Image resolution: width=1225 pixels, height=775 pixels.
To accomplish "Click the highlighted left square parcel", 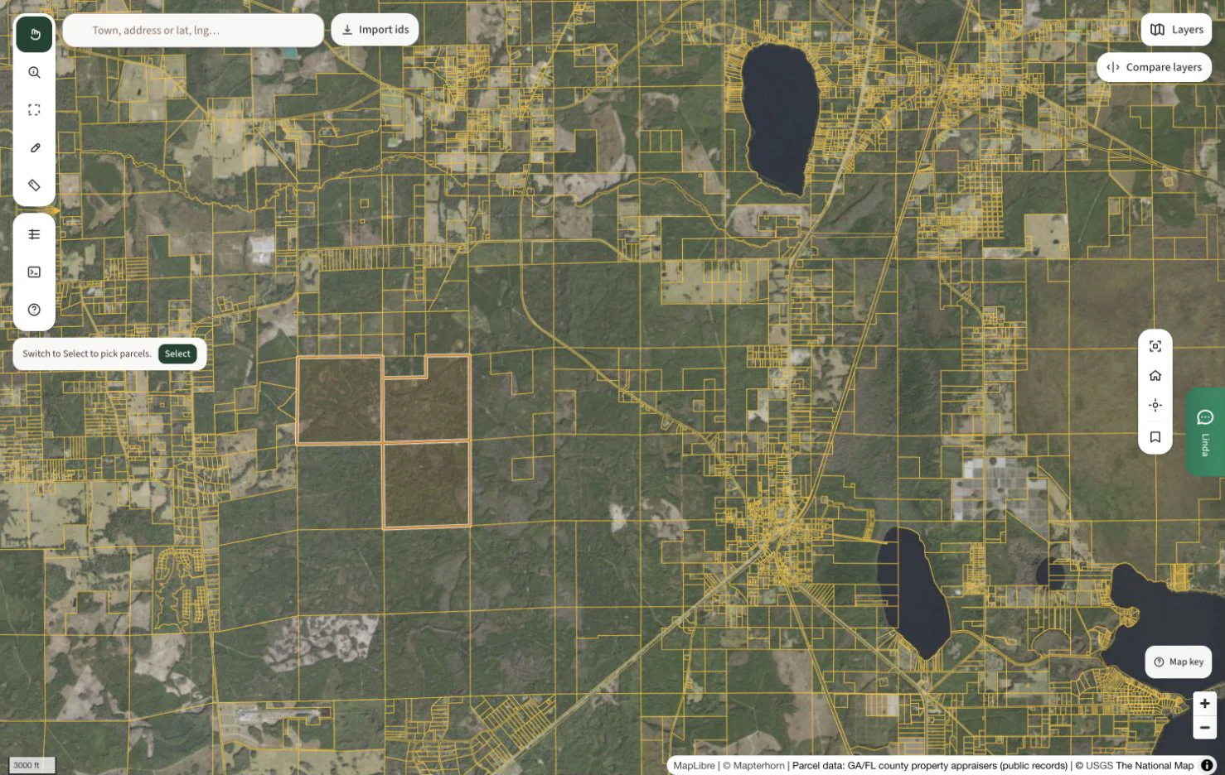I will (x=340, y=400).
